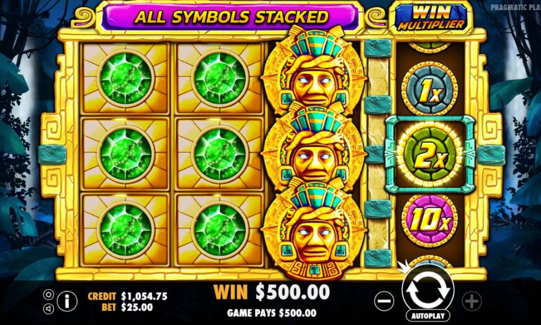Open the settings gear icon
Image resolution: width=541 pixels, height=325 pixels.
(48, 295)
